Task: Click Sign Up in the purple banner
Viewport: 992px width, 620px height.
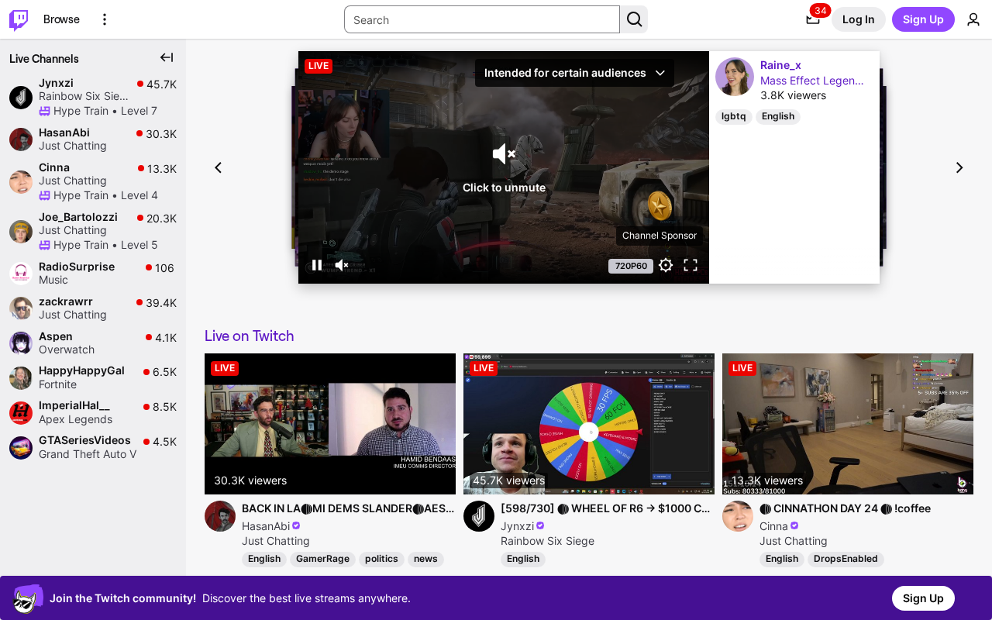Action: tap(923, 598)
